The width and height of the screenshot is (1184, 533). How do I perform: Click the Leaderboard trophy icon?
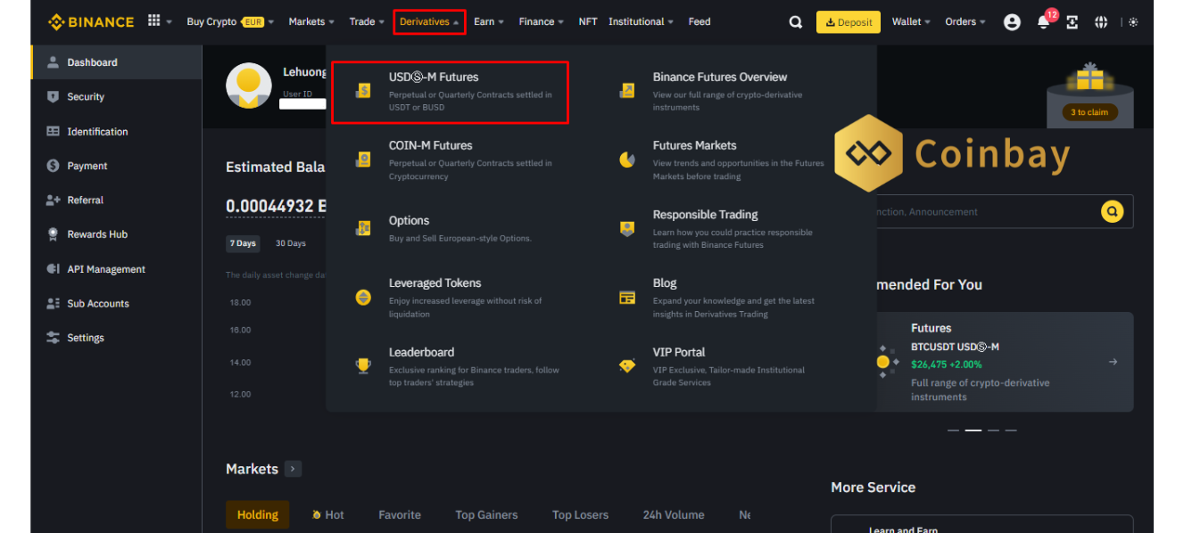(362, 365)
